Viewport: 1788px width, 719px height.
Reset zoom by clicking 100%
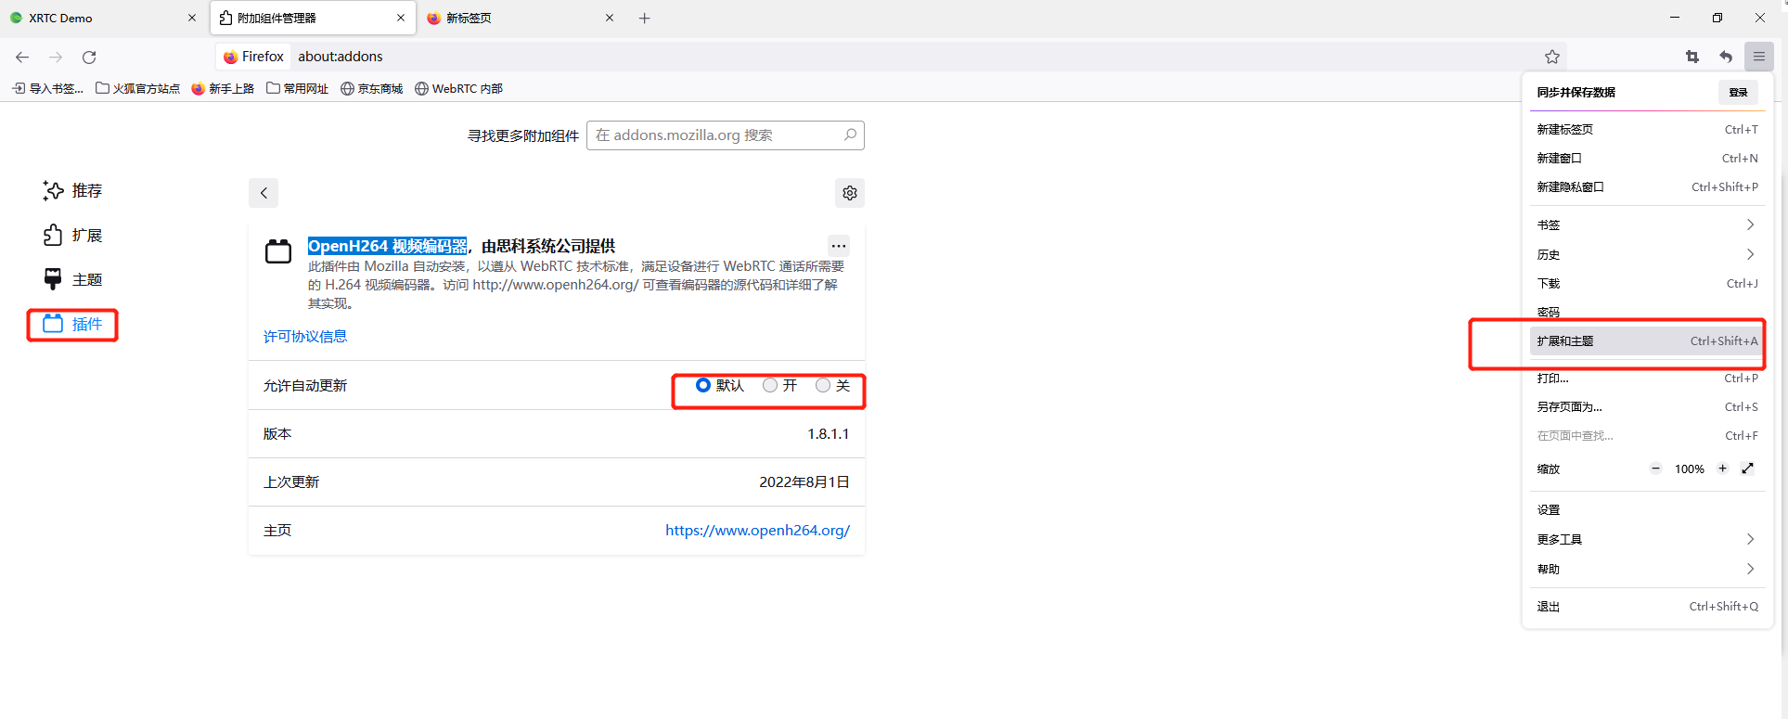coord(1689,469)
